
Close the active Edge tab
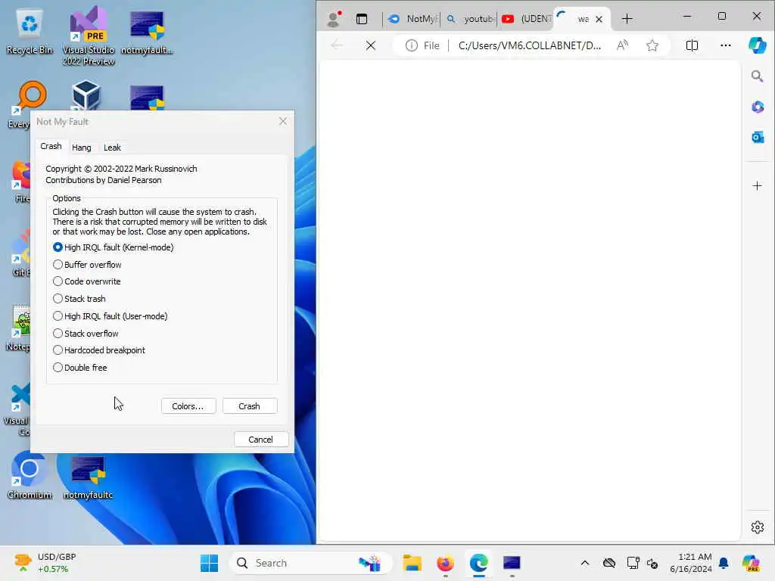599,19
